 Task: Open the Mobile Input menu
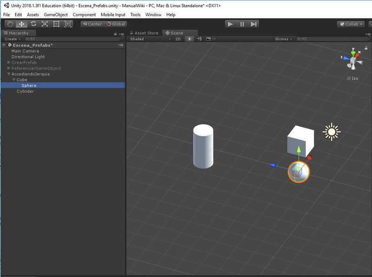(113, 15)
